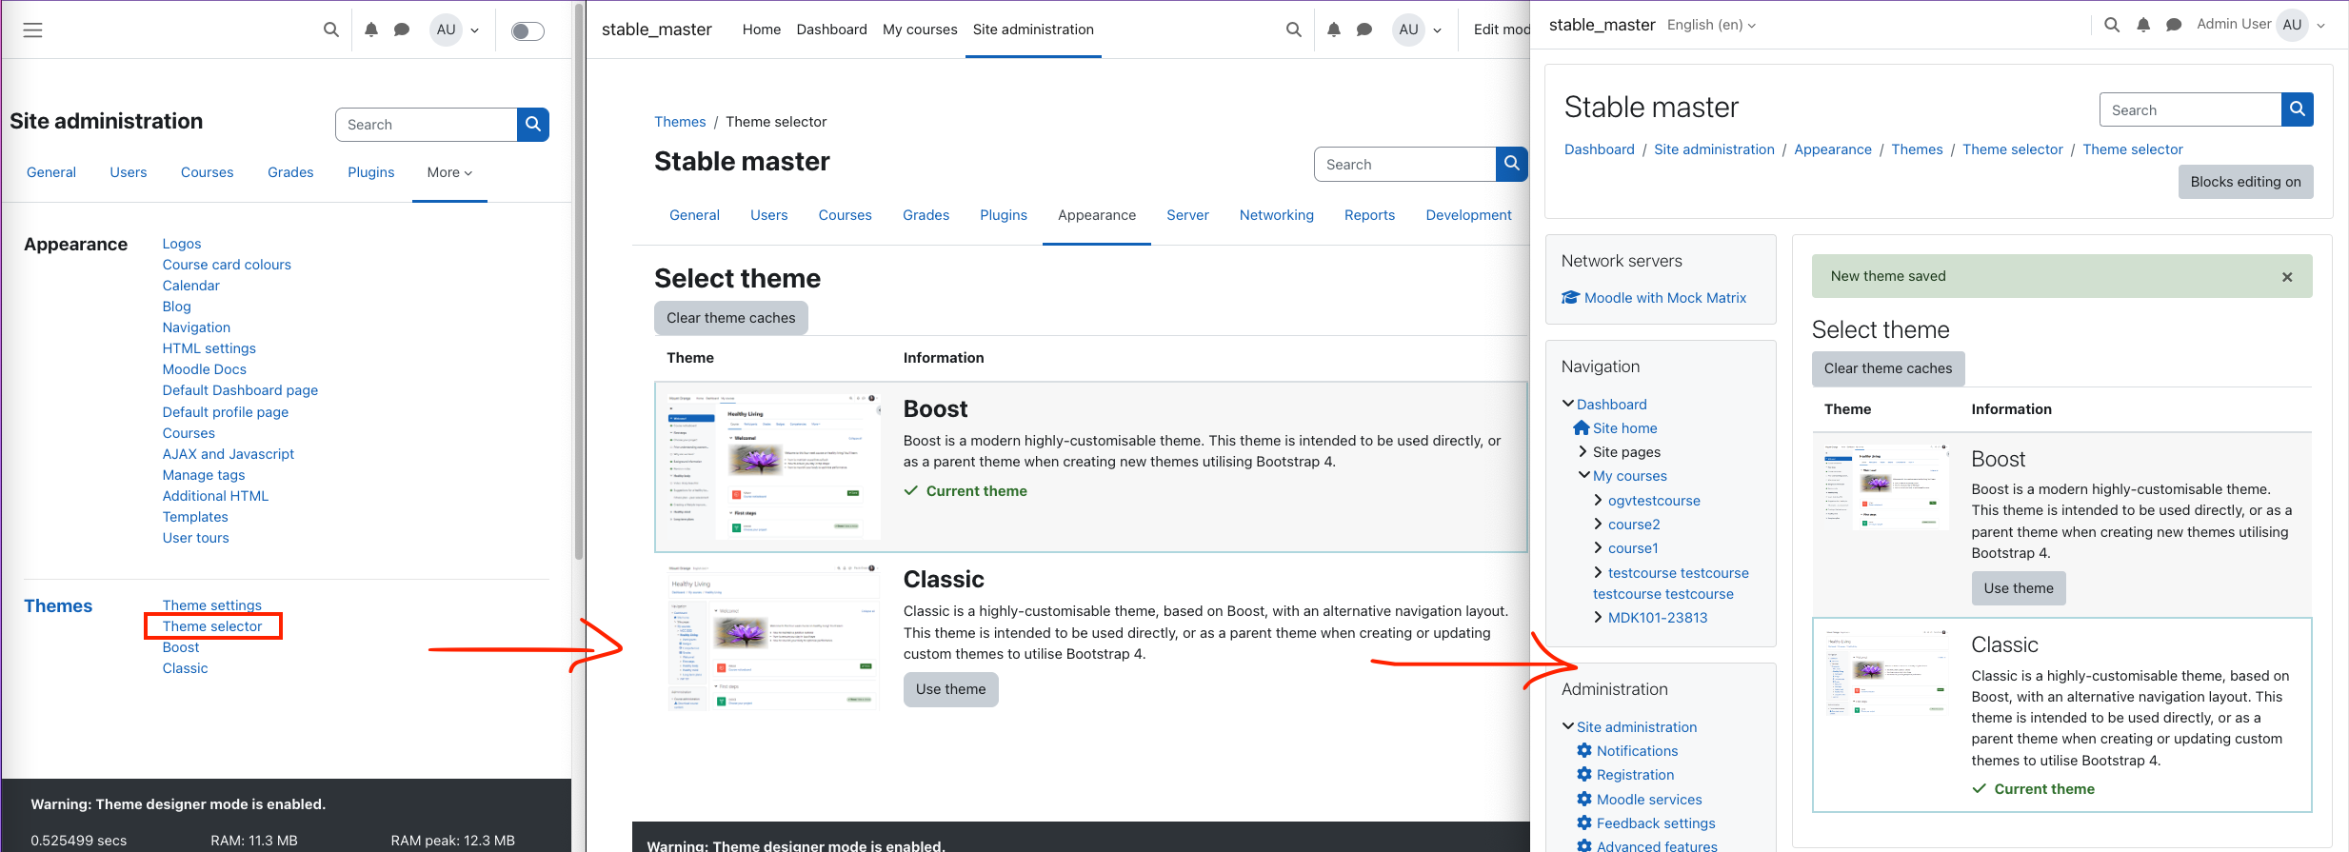Collapse My courses tree node
2349x852 pixels.
pyautogui.click(x=1584, y=475)
